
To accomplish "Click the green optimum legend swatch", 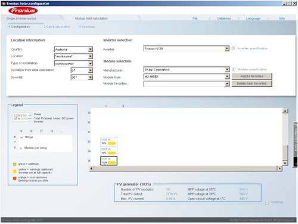I will click(x=15, y=164).
